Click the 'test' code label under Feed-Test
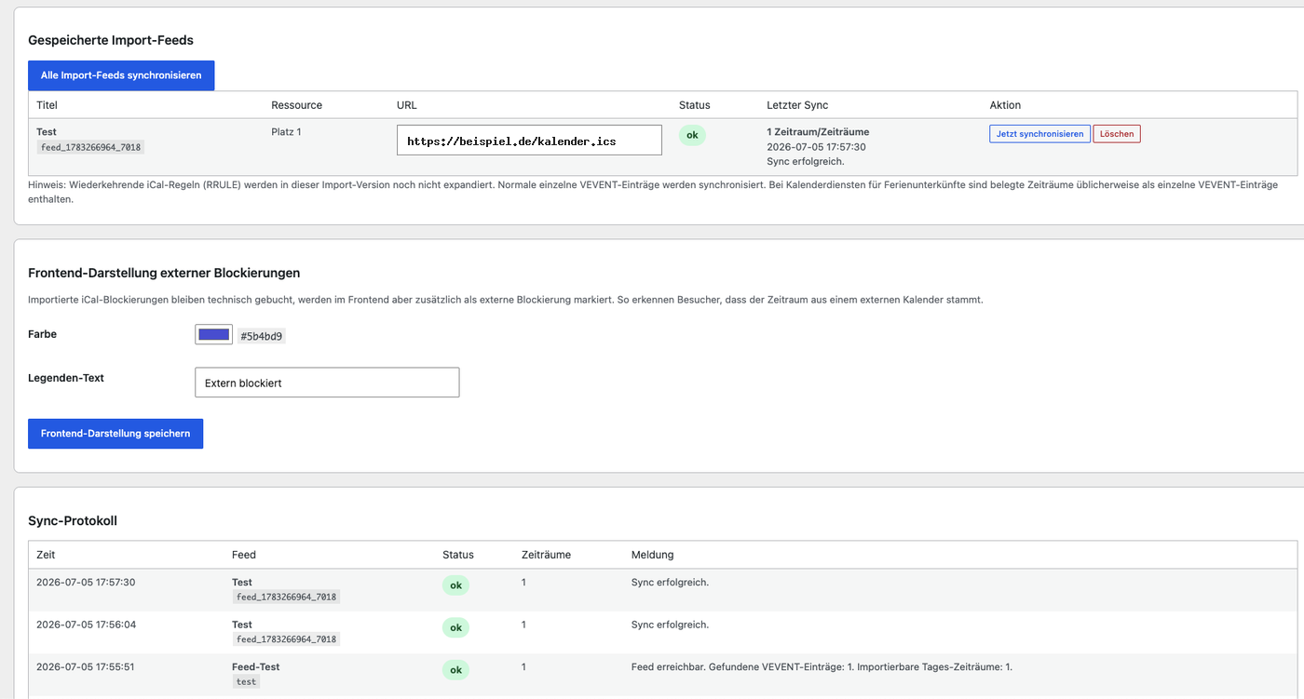Screen dimensions: 1304x699 [x=246, y=681]
